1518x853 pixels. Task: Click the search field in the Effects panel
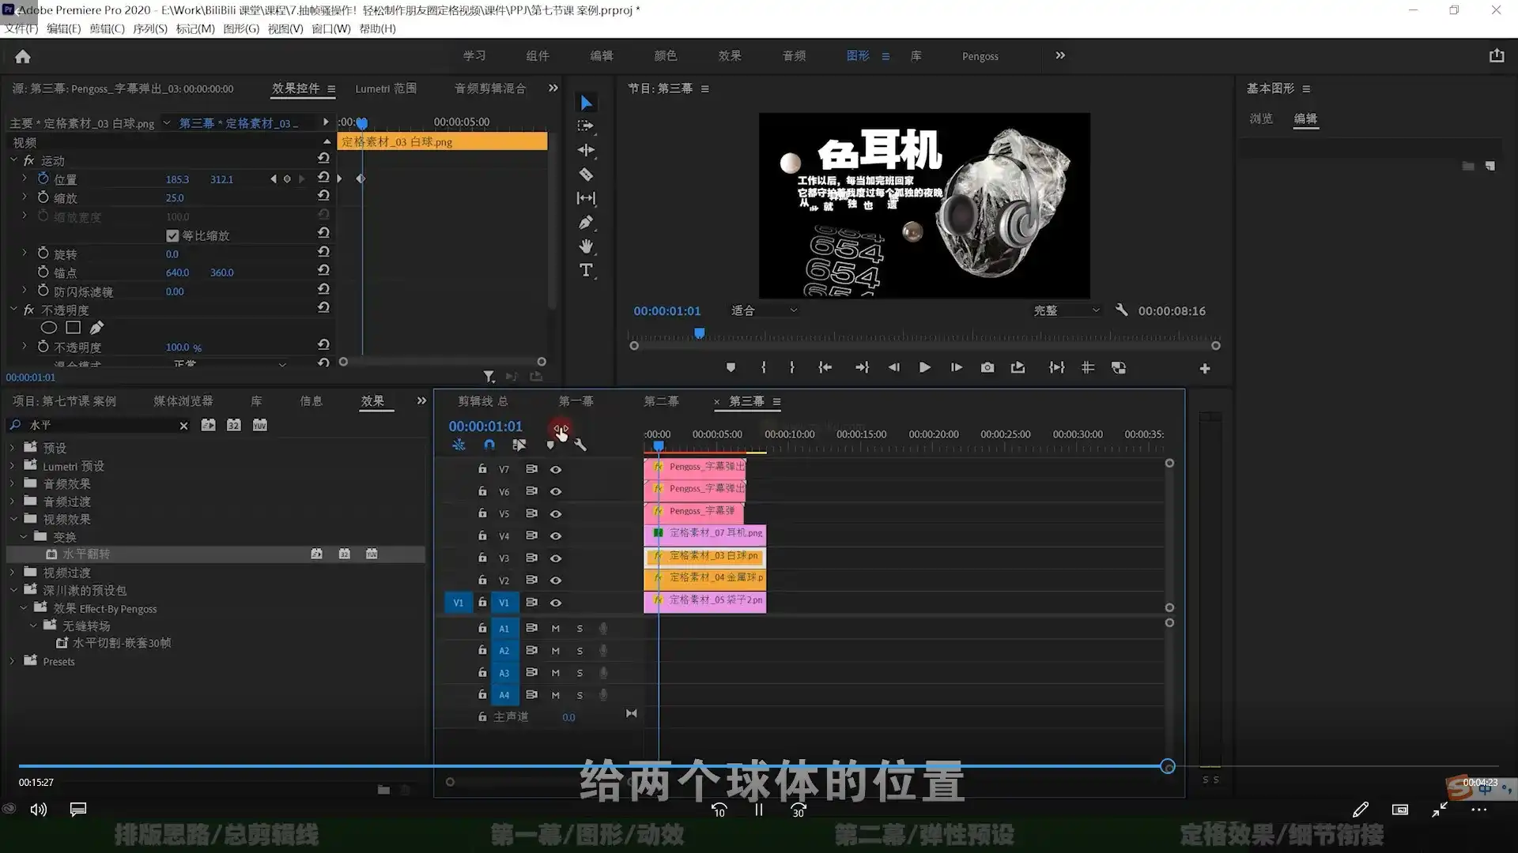tap(95, 425)
